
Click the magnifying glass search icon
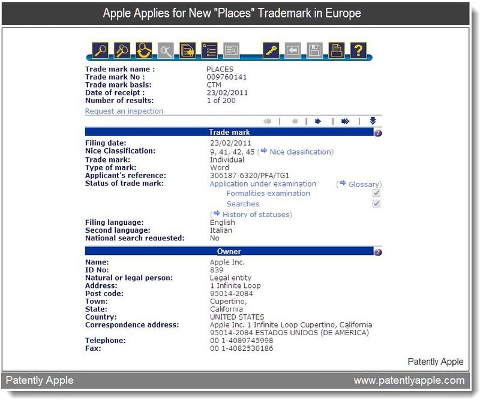[100, 50]
